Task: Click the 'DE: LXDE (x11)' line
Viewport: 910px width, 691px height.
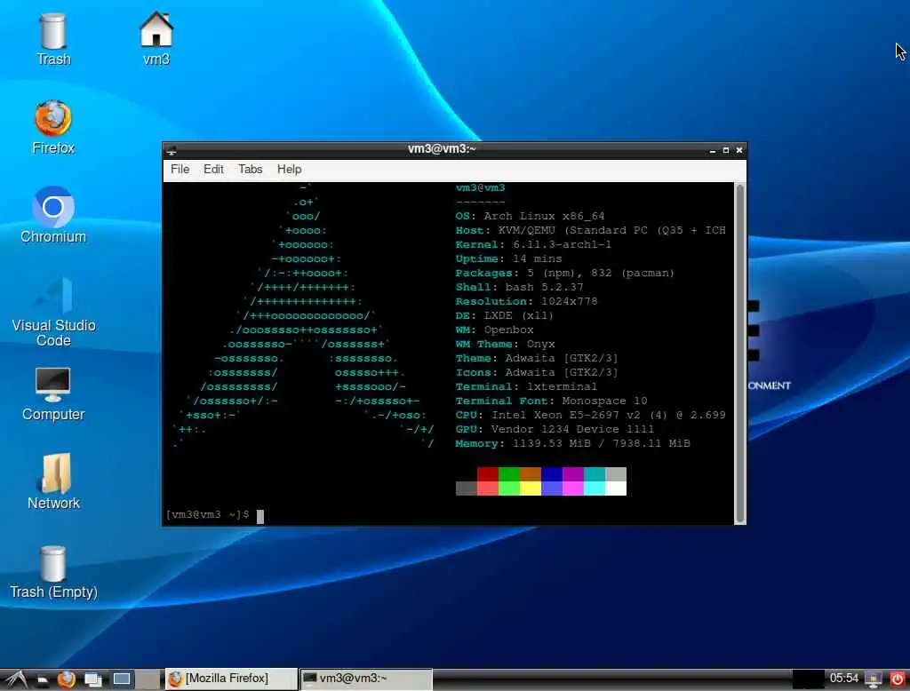Action: (x=505, y=315)
